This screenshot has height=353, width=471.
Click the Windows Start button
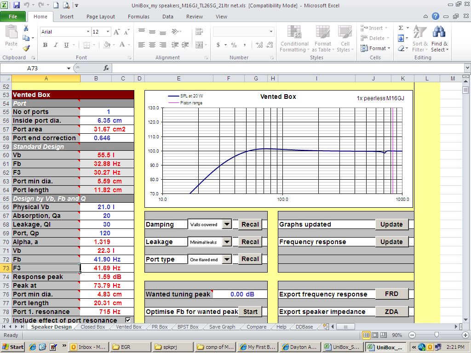(12, 347)
